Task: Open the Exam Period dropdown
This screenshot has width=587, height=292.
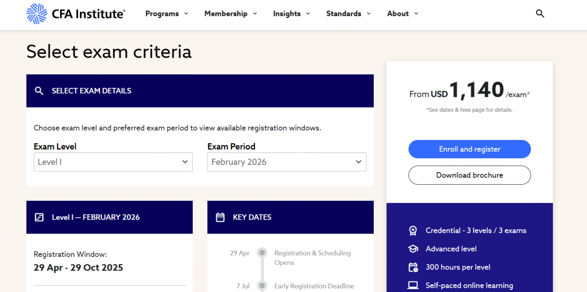Action: click(286, 162)
